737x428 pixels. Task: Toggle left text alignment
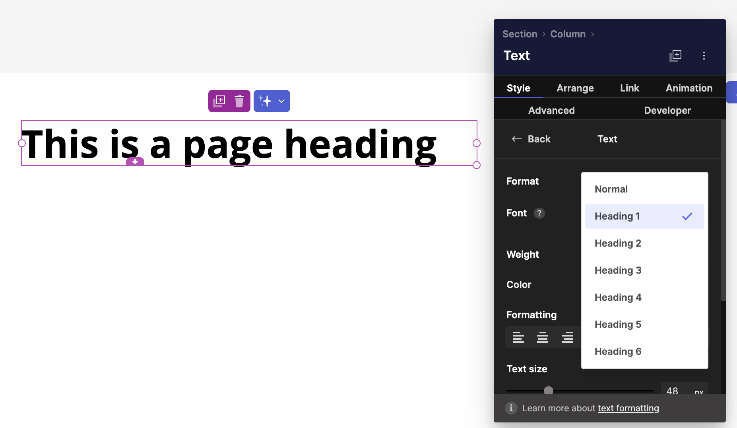[x=518, y=337]
